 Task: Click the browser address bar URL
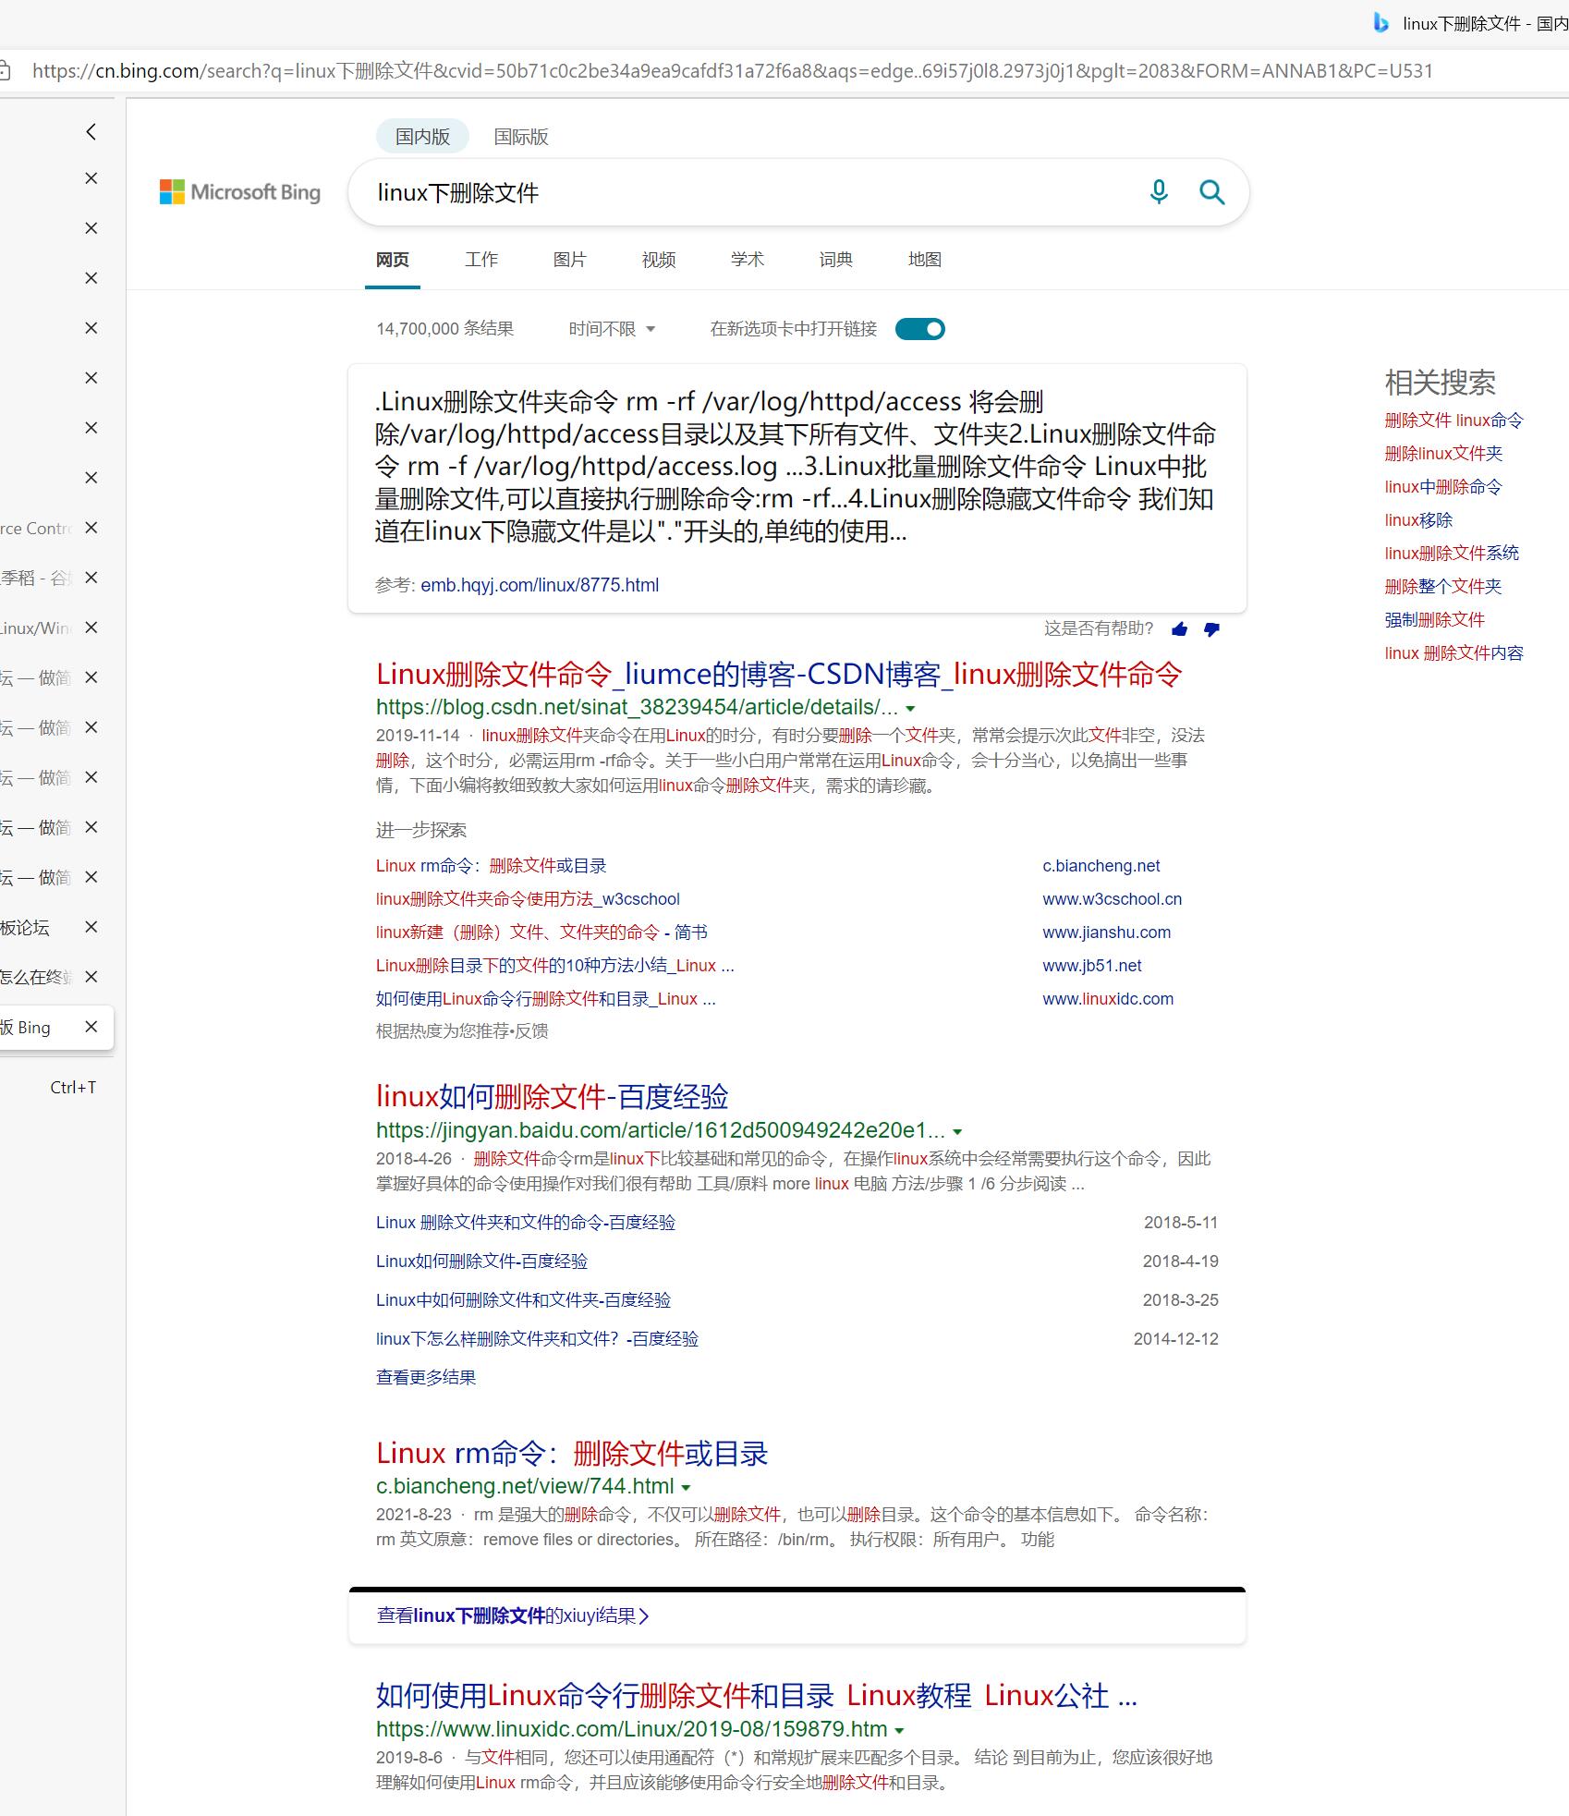pyautogui.click(x=732, y=71)
